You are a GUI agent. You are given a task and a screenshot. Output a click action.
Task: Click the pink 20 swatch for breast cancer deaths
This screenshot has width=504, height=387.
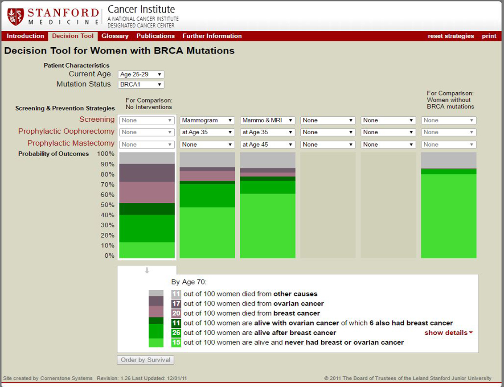176,313
